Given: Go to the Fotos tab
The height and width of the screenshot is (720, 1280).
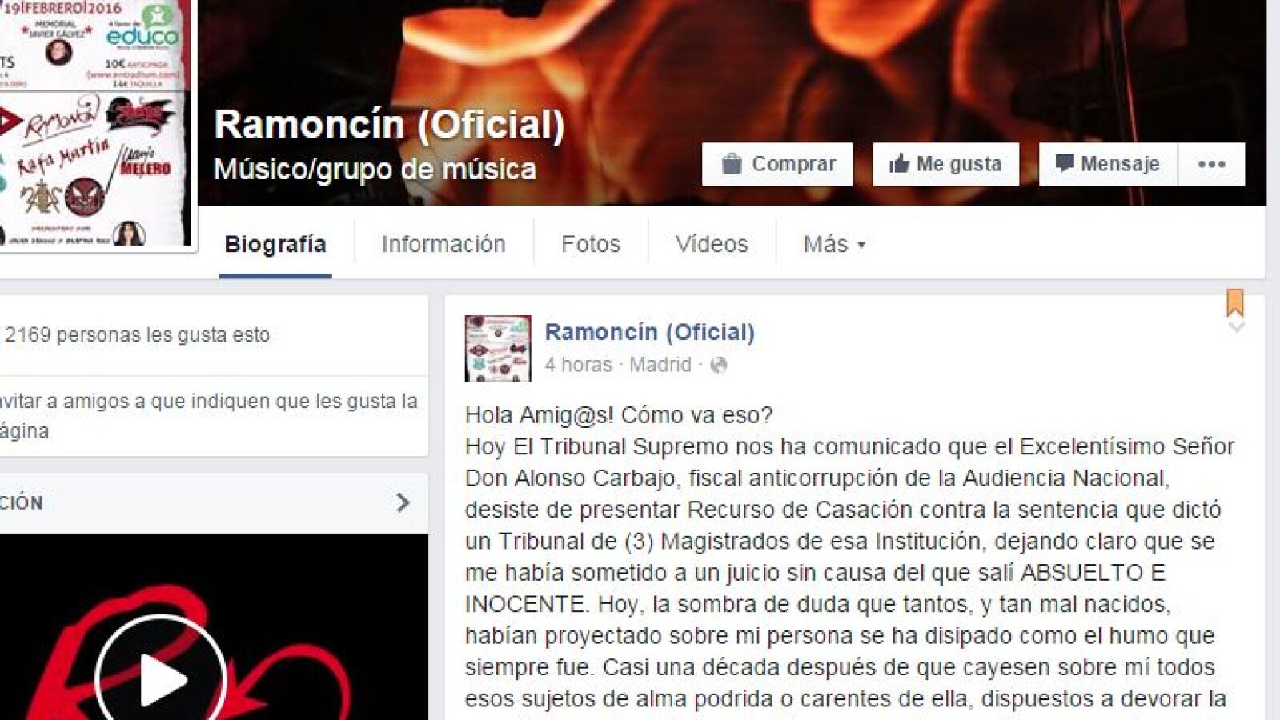Looking at the screenshot, I should point(591,244).
